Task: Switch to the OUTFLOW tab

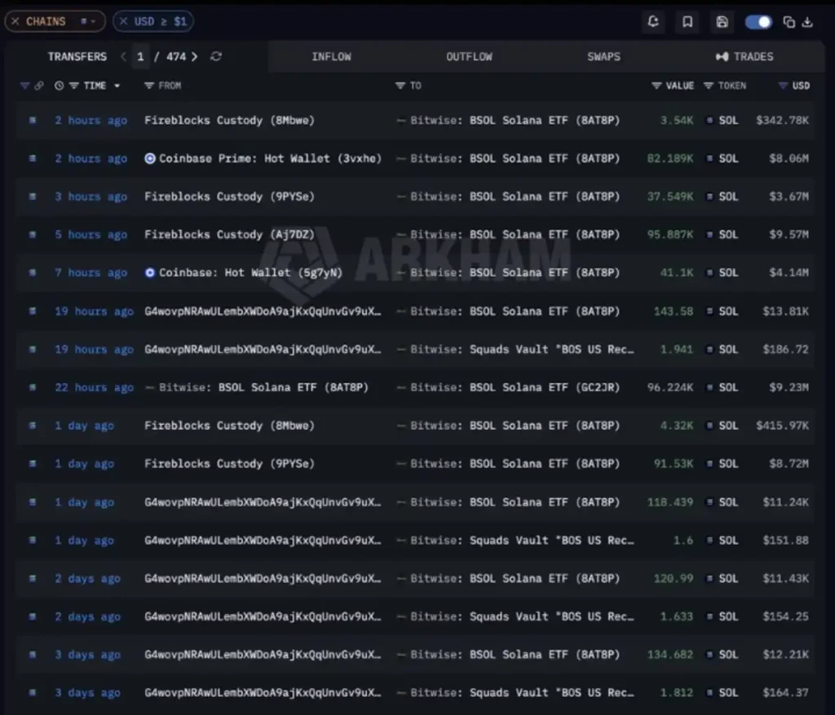Action: pyautogui.click(x=469, y=56)
